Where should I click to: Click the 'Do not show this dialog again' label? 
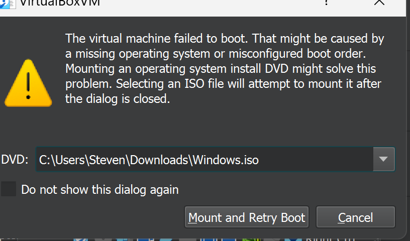click(100, 190)
